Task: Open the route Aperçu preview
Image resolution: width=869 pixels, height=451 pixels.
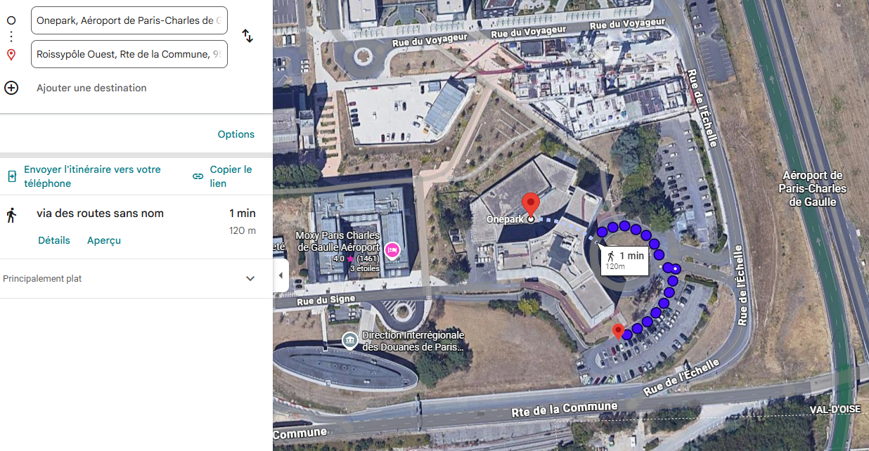Action: click(104, 240)
